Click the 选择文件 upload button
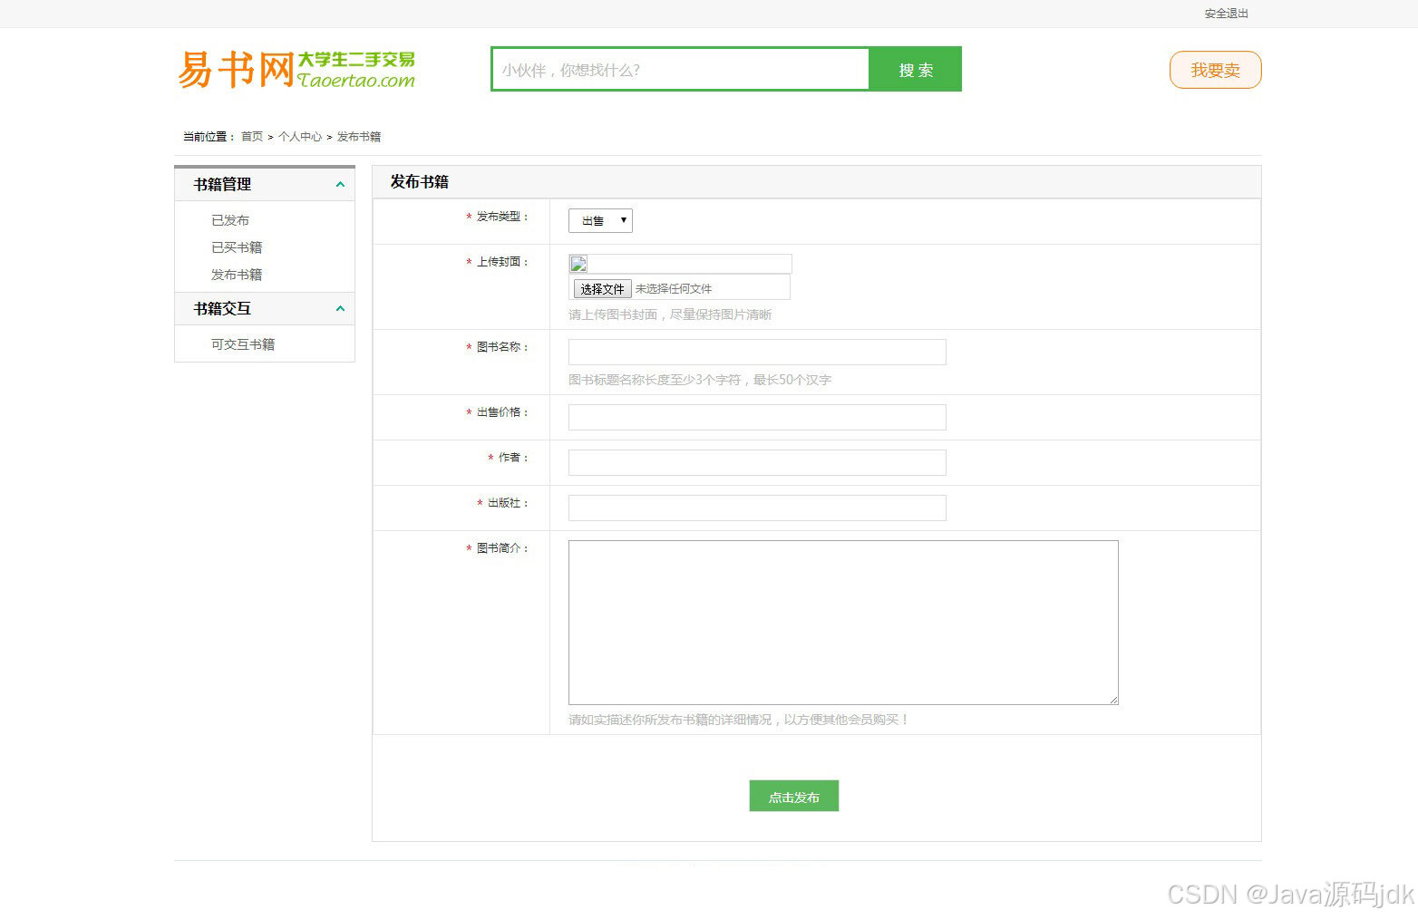The height and width of the screenshot is (919, 1418). coord(602,289)
